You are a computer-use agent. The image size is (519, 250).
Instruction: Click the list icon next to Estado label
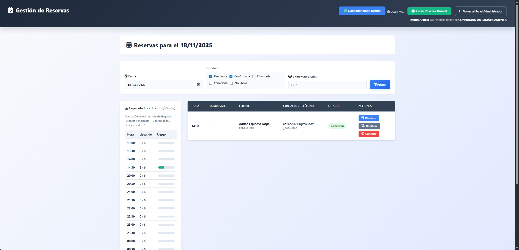(208, 68)
